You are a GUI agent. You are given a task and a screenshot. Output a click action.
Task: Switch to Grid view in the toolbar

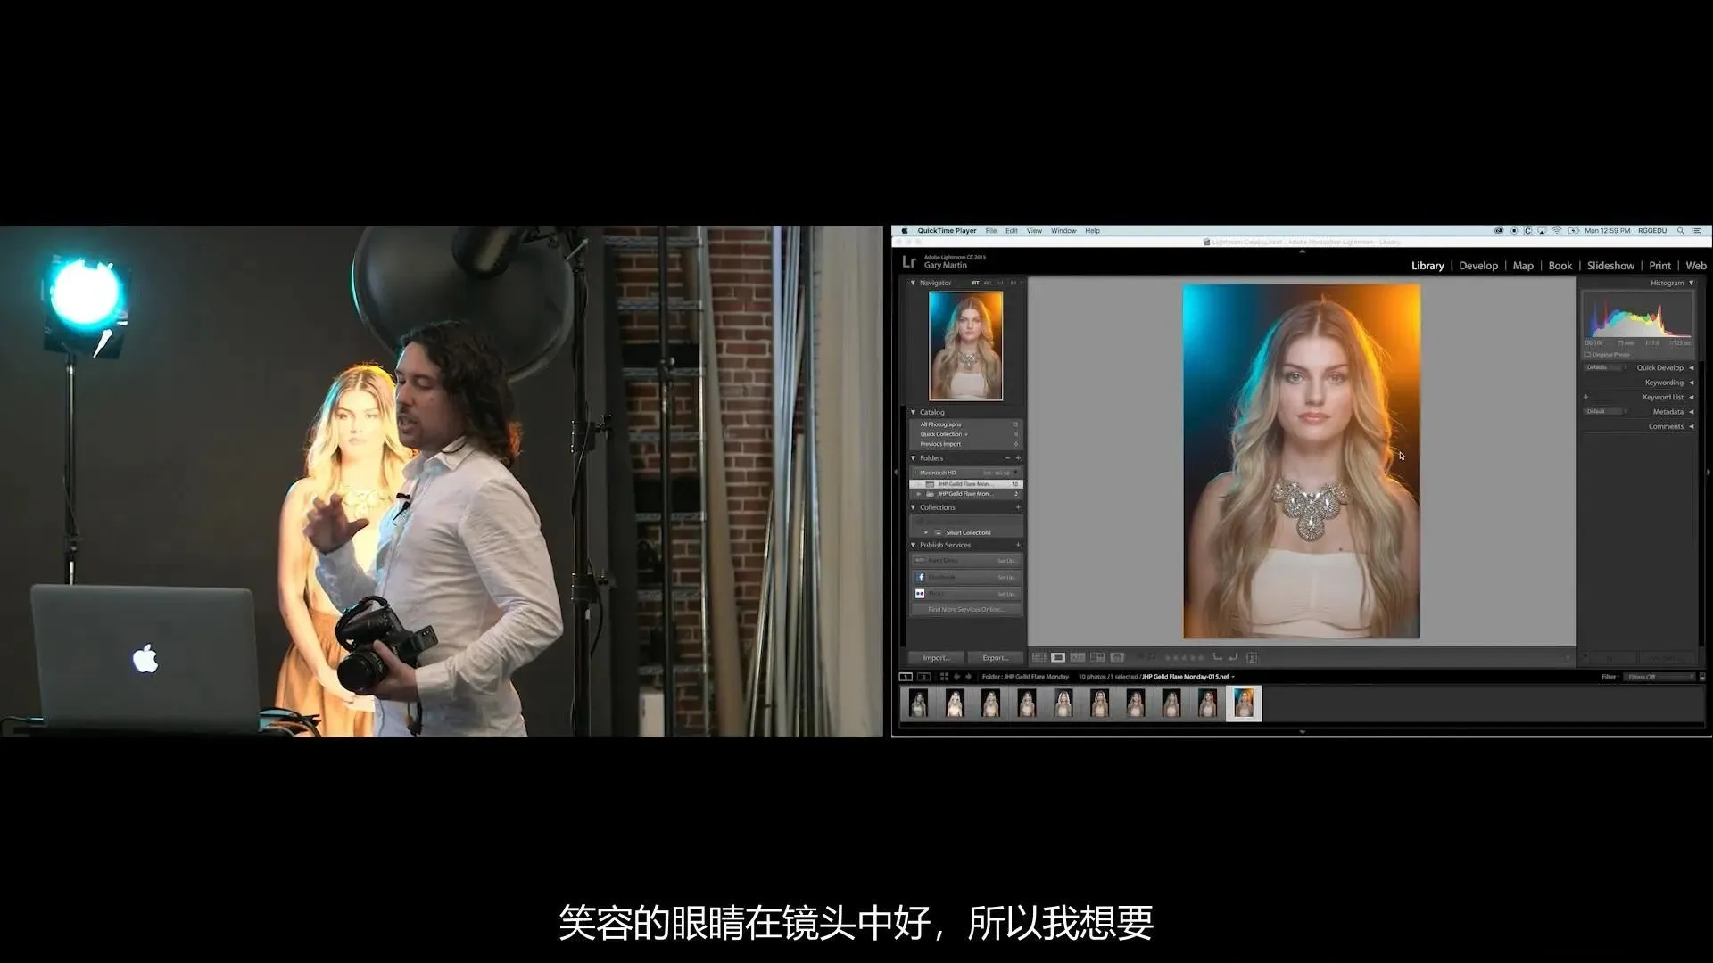tap(1039, 658)
